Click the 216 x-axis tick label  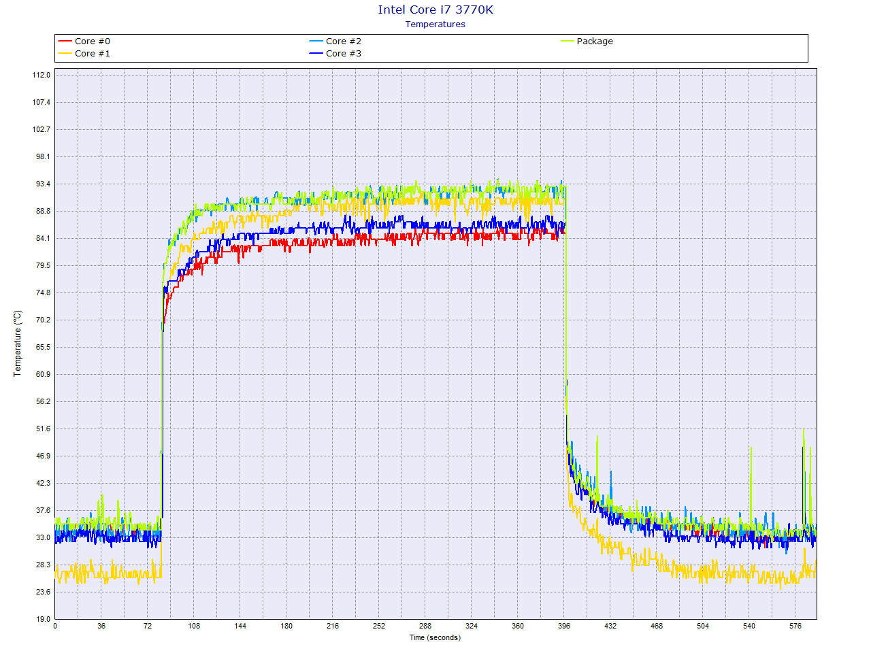[333, 626]
